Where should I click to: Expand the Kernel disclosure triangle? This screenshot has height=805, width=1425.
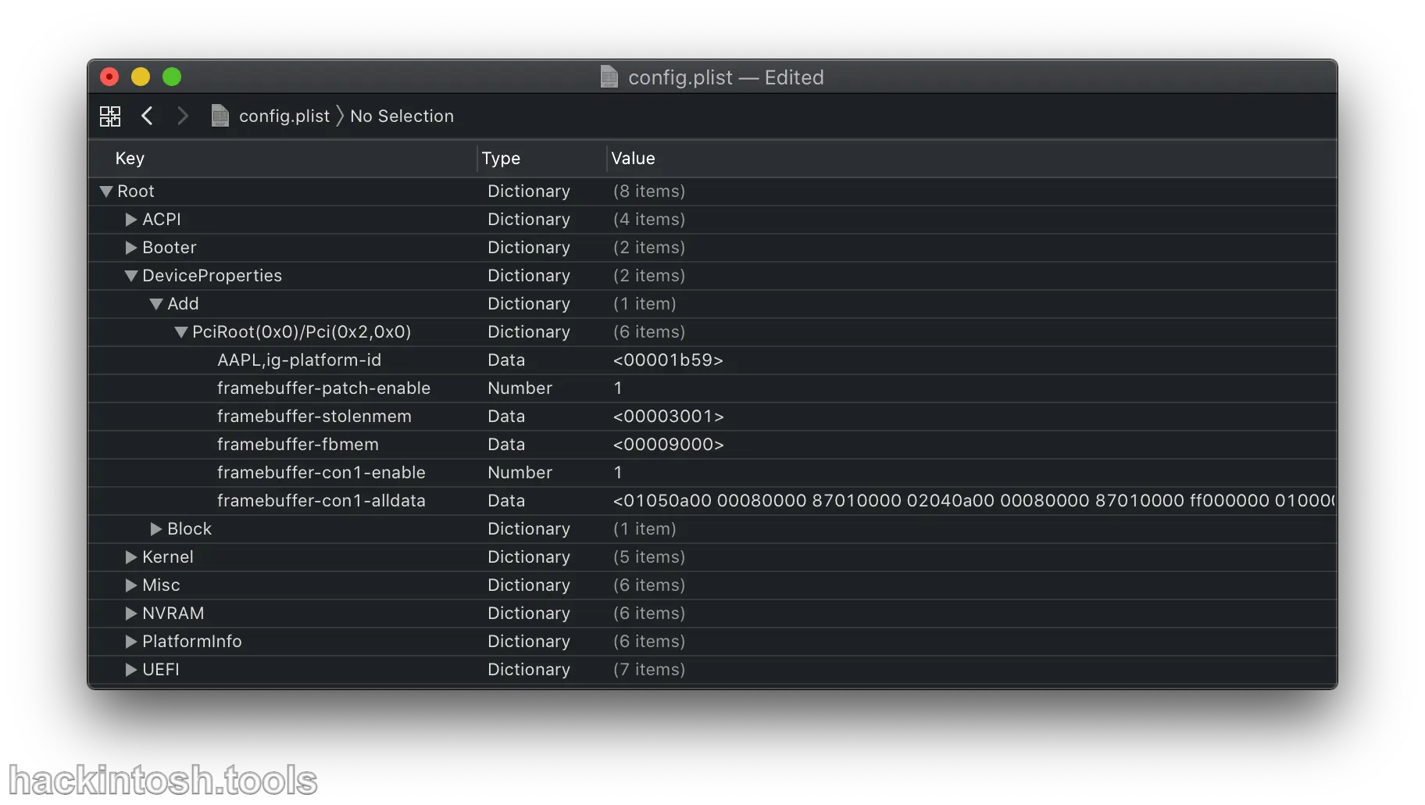coord(131,557)
